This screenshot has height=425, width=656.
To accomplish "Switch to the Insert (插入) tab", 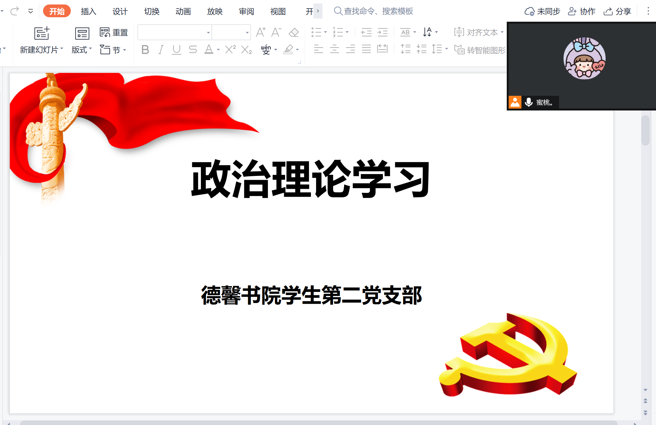I will [88, 11].
